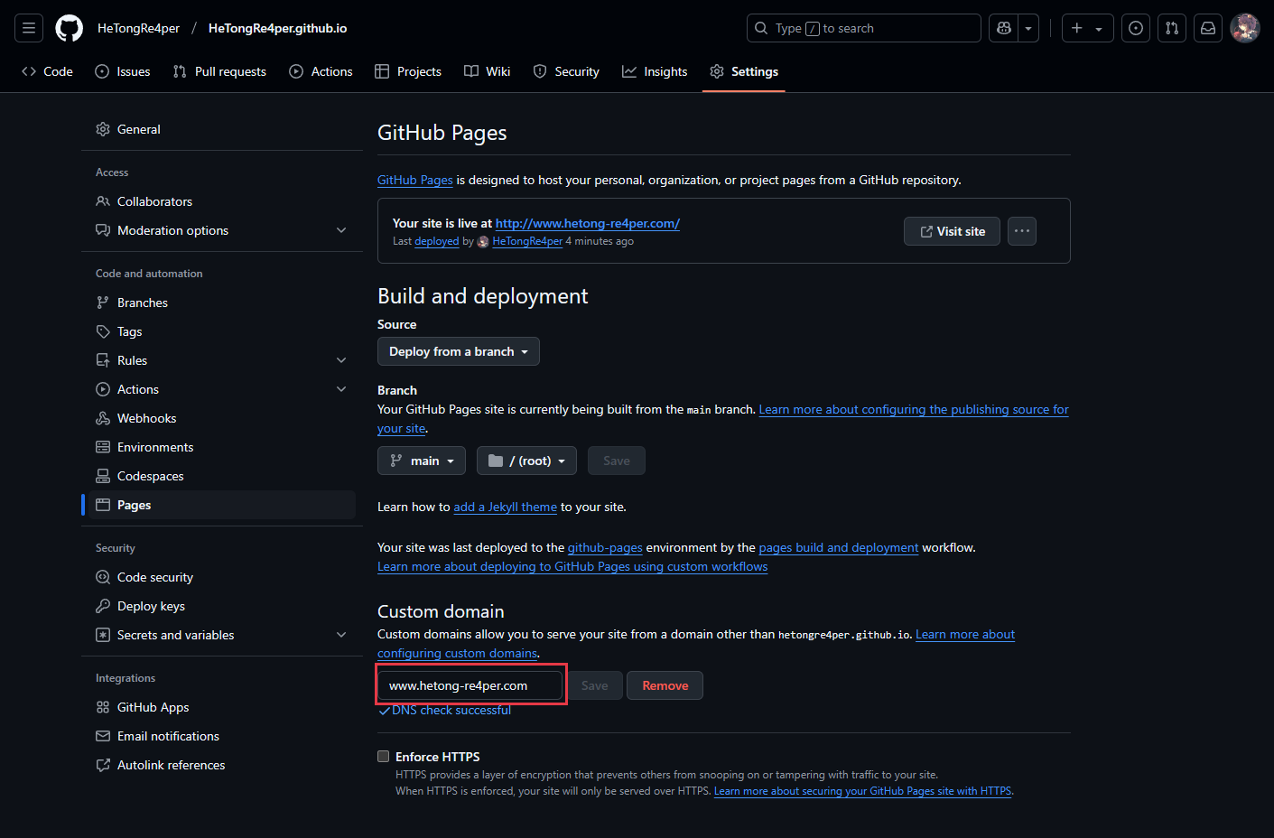1274x838 pixels.
Task: Enable the Enforce HTTPS checkbox
Action: 383,756
